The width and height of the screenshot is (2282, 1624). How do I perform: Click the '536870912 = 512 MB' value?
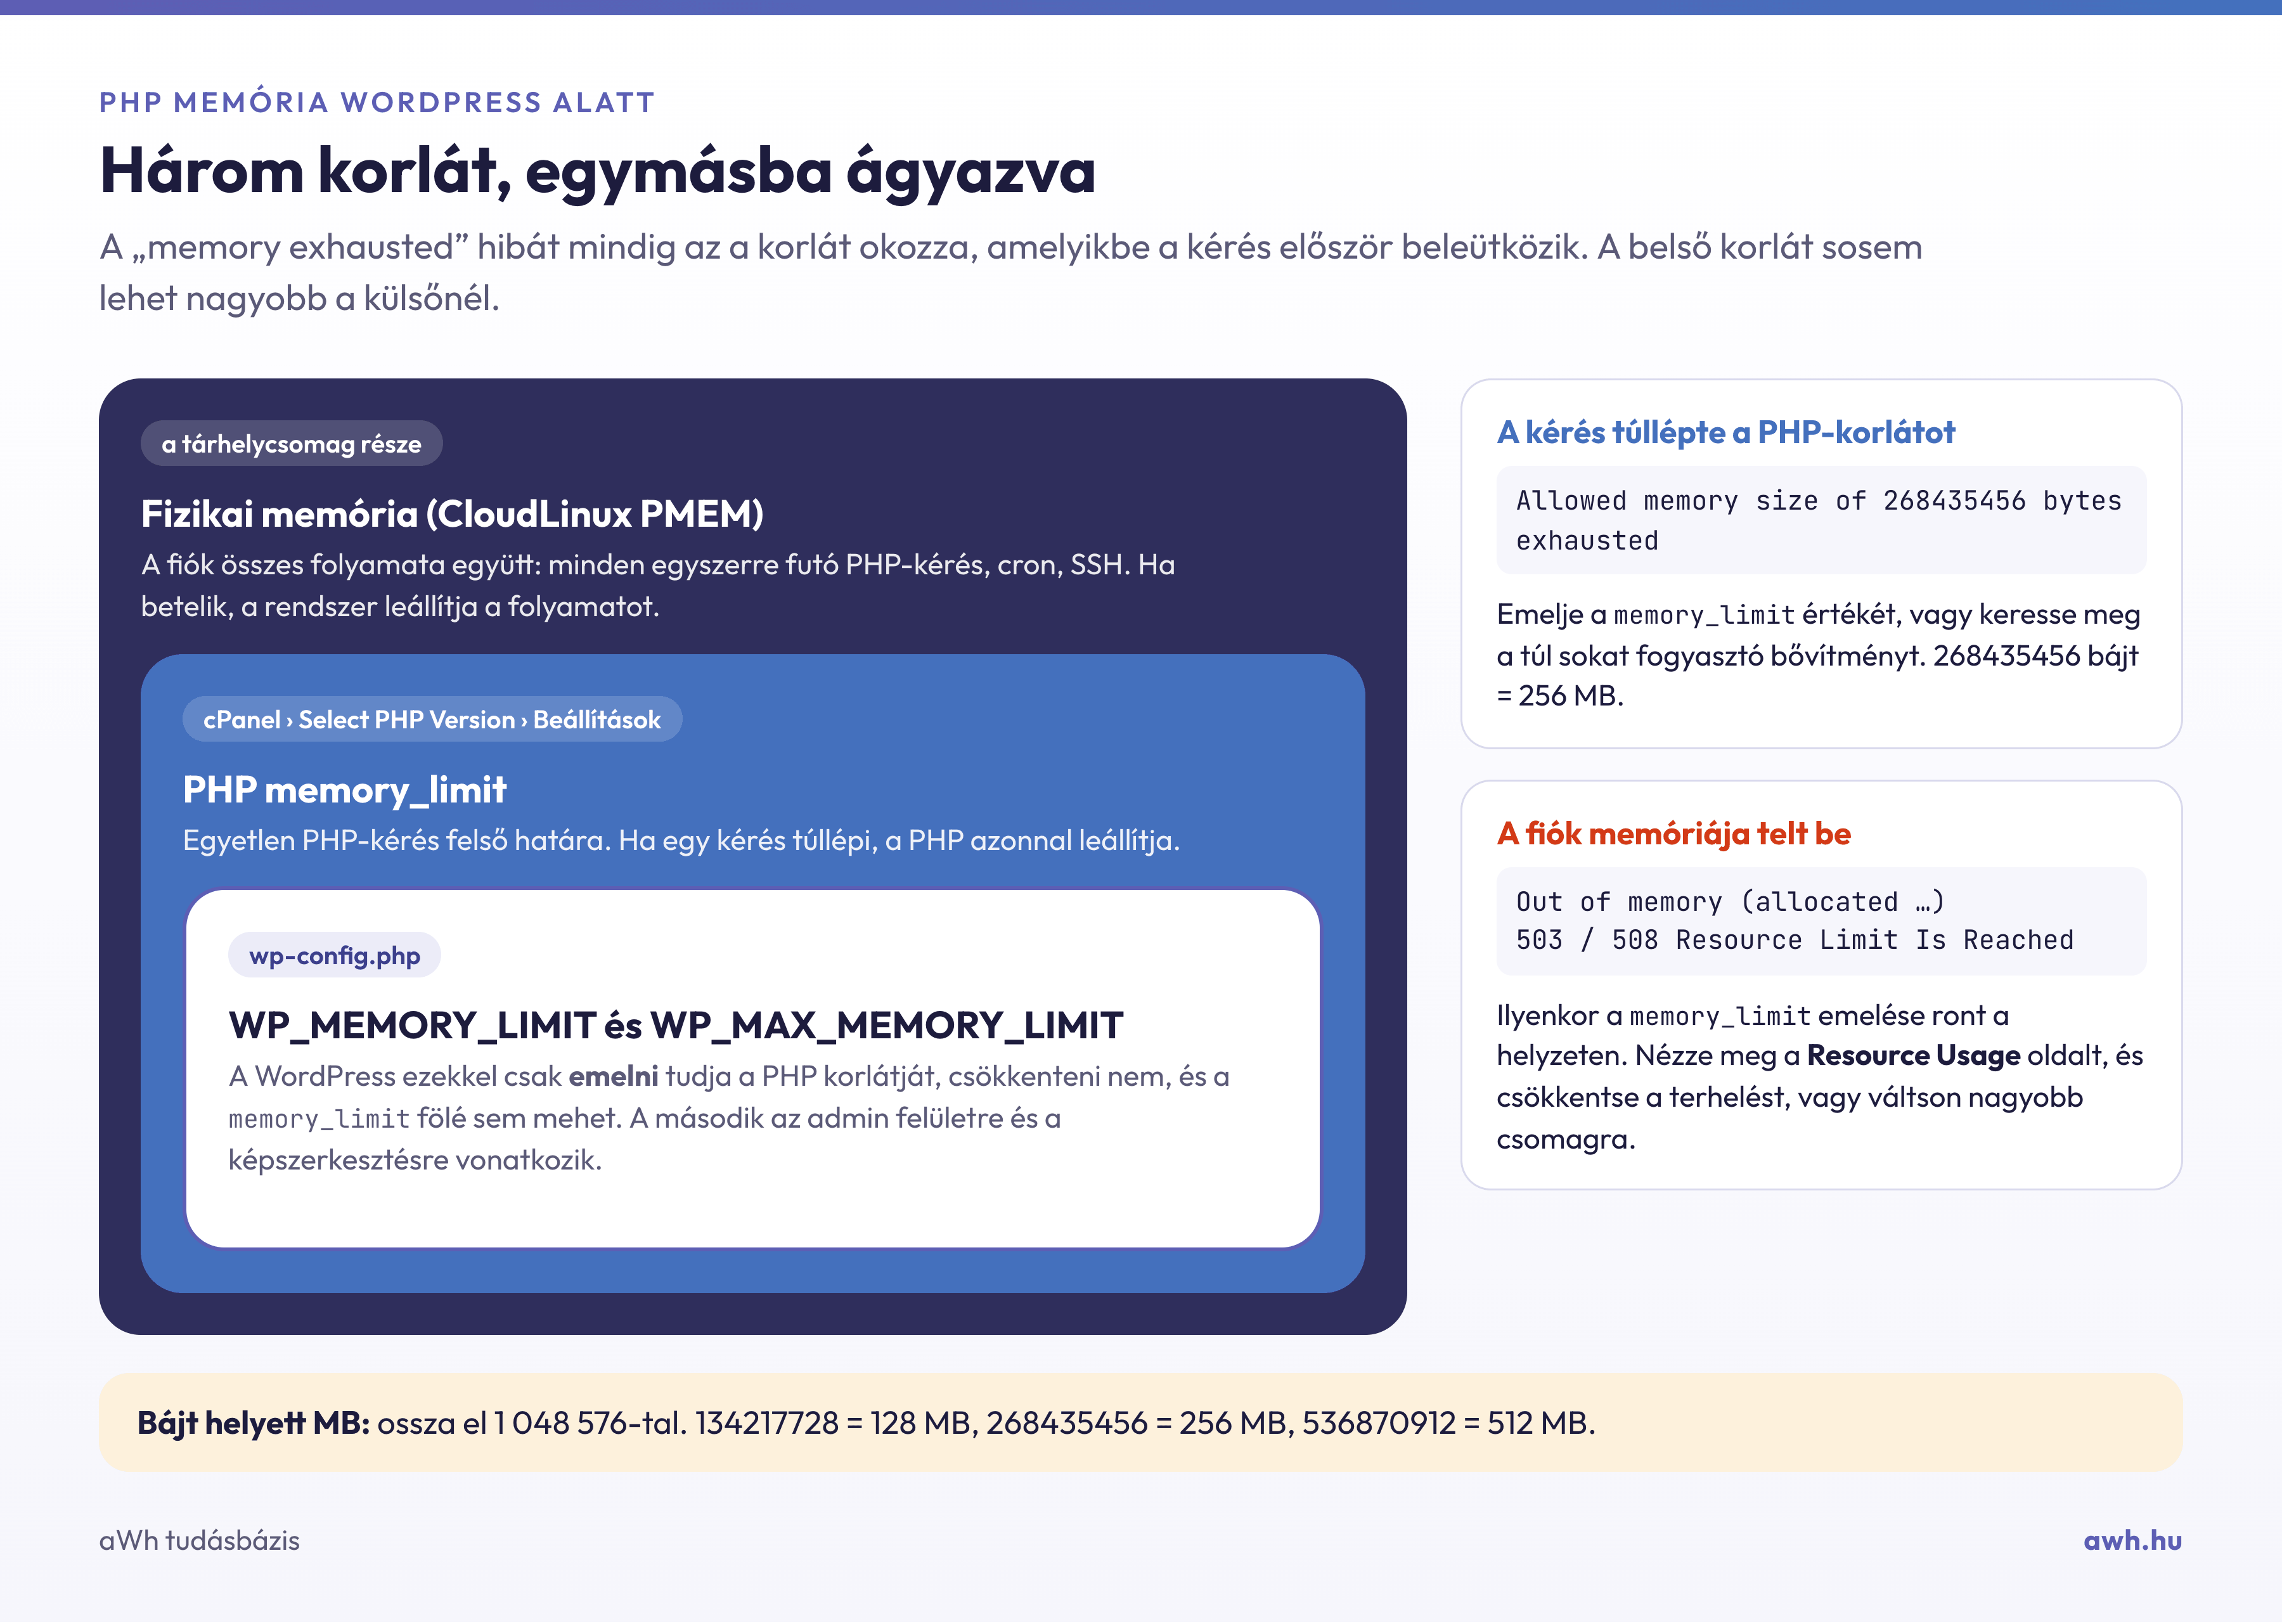(x=1445, y=1424)
